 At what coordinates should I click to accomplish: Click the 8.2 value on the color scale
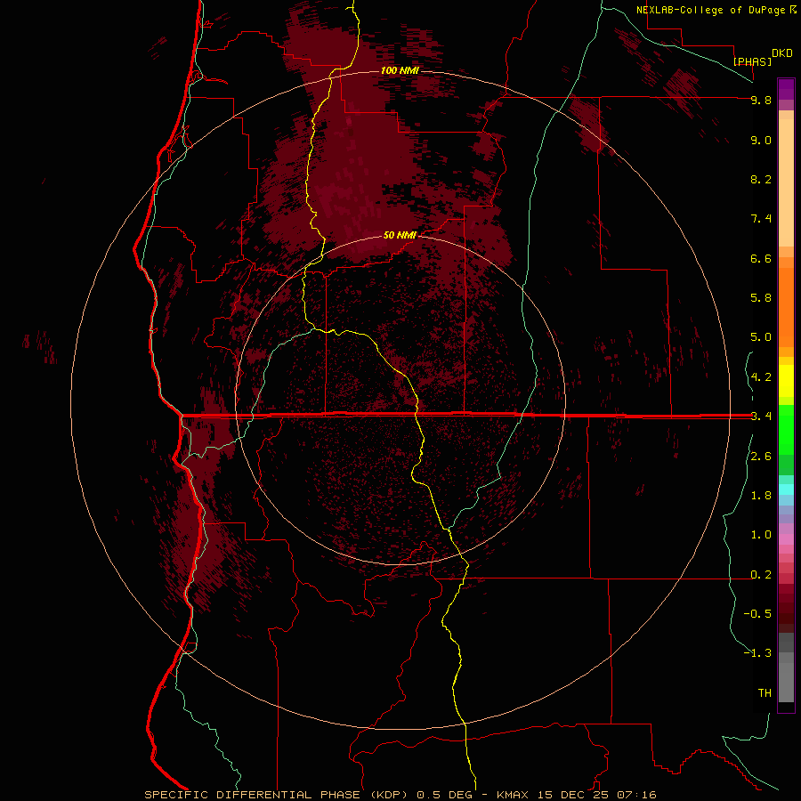pyautogui.click(x=761, y=179)
